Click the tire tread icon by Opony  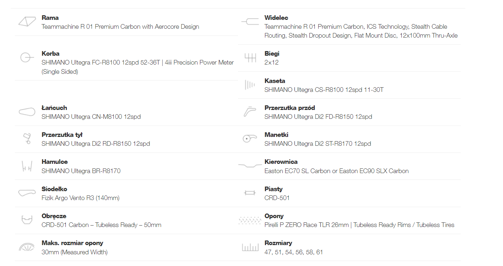(x=250, y=220)
